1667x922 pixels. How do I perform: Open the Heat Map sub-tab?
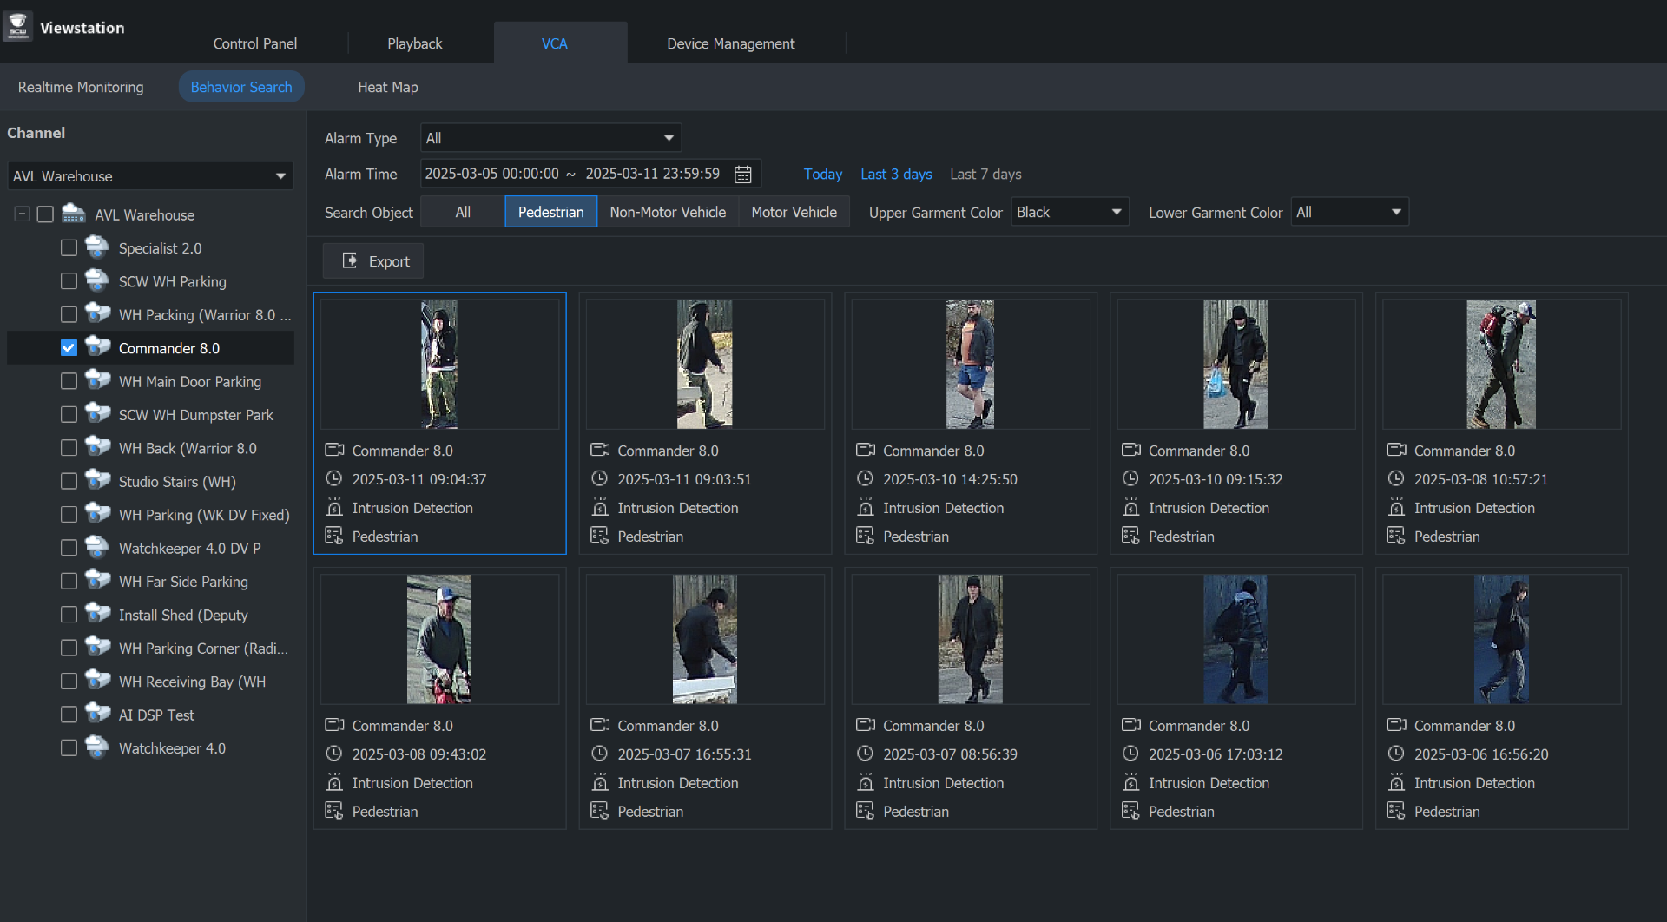point(387,87)
